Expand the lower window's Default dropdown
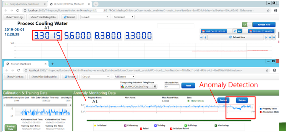The width and height of the screenshot is (286, 132). 96,77
